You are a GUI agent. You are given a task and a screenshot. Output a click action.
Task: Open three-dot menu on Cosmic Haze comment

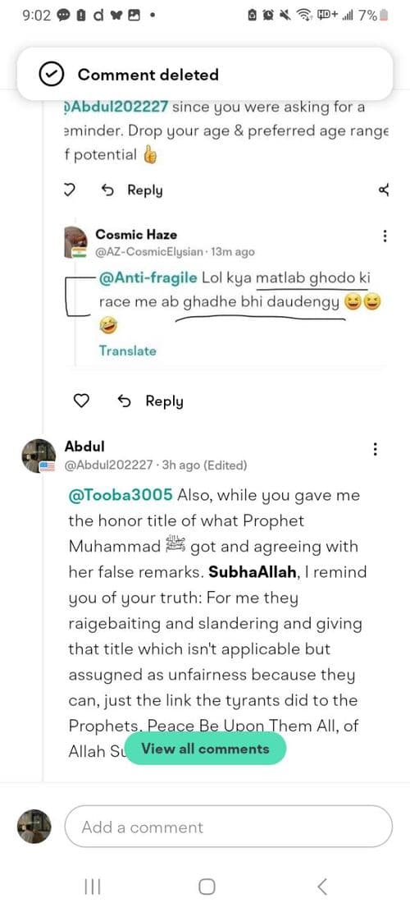tap(384, 236)
